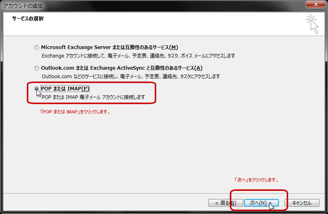Click the wizard cursor icon in the header
The width and height of the screenshot is (328, 214).
[313, 24]
